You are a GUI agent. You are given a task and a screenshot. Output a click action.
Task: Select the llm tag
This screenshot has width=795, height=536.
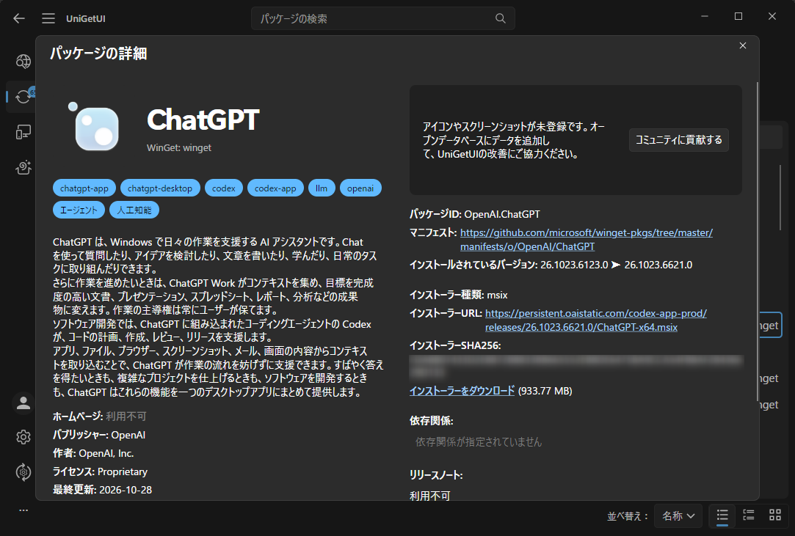pyautogui.click(x=322, y=188)
